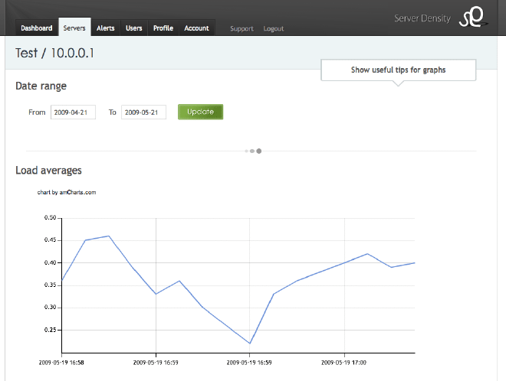Click the Server Density header text

[422, 18]
